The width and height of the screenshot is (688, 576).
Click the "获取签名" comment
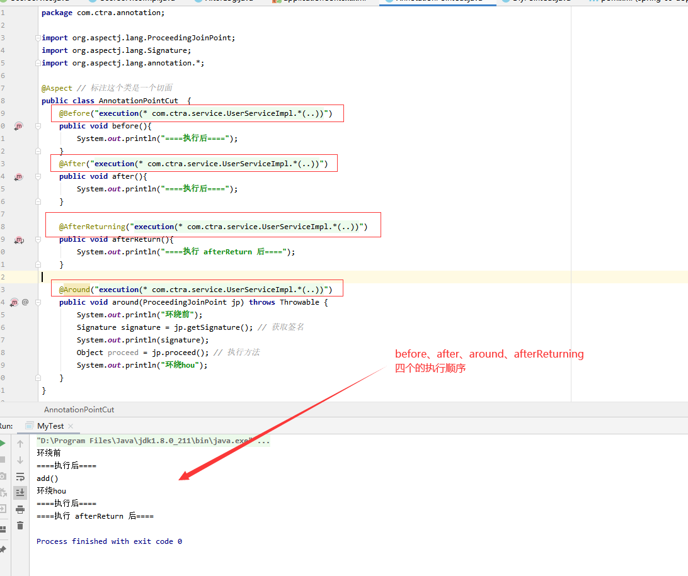287,327
